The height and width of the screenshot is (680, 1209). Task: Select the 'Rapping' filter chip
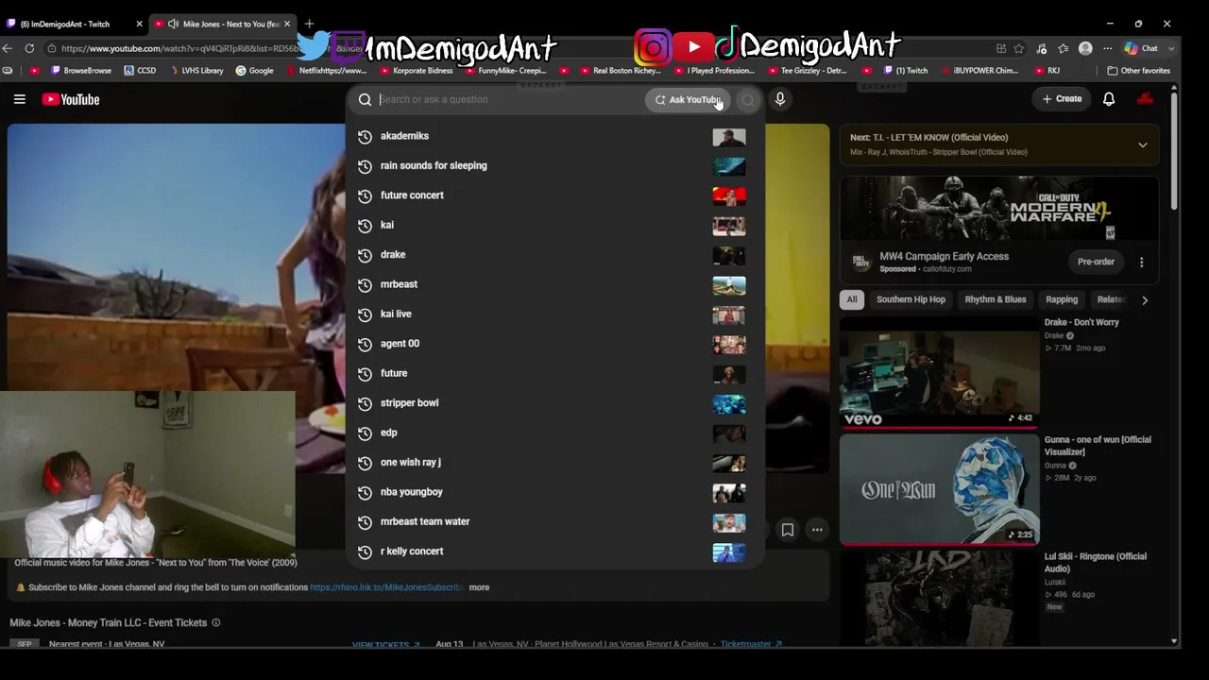tap(1062, 299)
